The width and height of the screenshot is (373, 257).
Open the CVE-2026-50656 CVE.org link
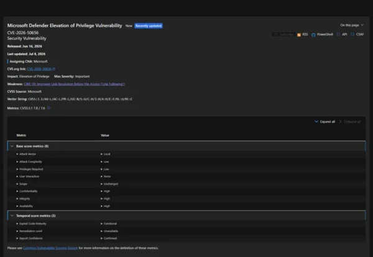(41, 69)
